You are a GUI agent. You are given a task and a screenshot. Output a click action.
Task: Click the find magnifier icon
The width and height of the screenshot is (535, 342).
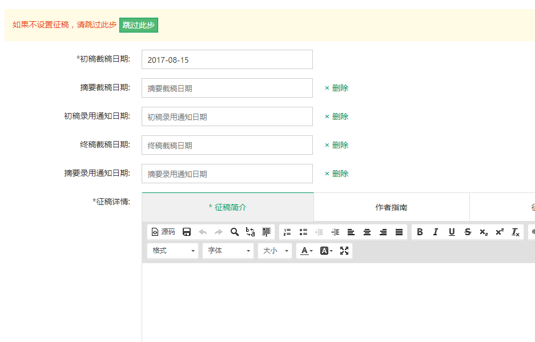click(x=235, y=232)
